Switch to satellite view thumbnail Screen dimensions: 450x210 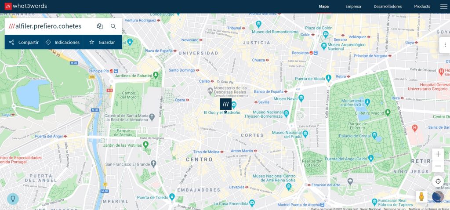[438, 196]
